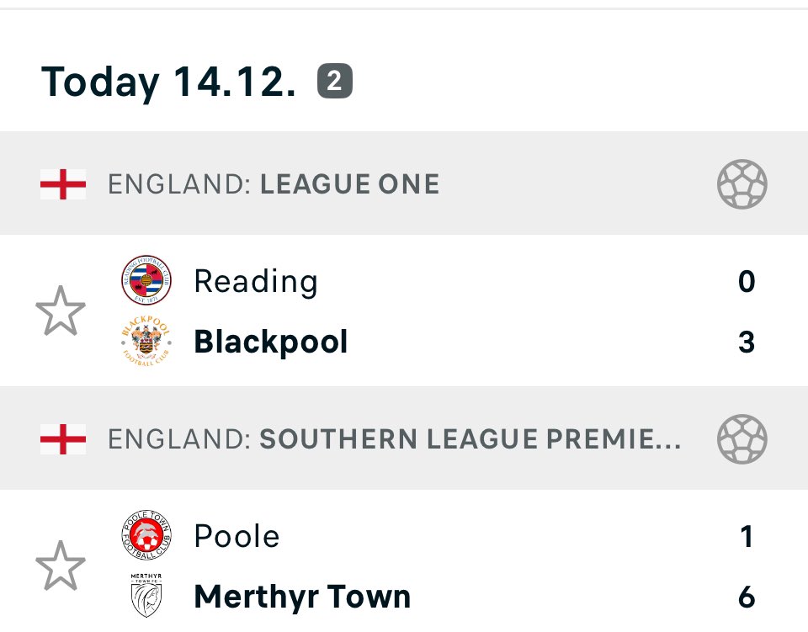Image resolution: width=808 pixels, height=632 pixels.
Task: Click the Merthyr Town club crest
Action: coord(146,596)
